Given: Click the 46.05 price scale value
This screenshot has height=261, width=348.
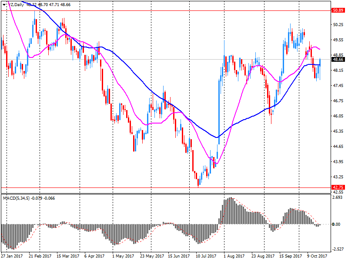Looking at the screenshot, I should [338, 116].
